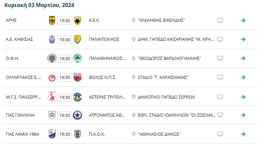Click the ΘΕΟΔΩΡΟΣ ΒΑΡΔΙΝΟΓΙΑΝΝΗΣ stadium name
The height and width of the screenshot is (145, 257).
coord(169,58)
